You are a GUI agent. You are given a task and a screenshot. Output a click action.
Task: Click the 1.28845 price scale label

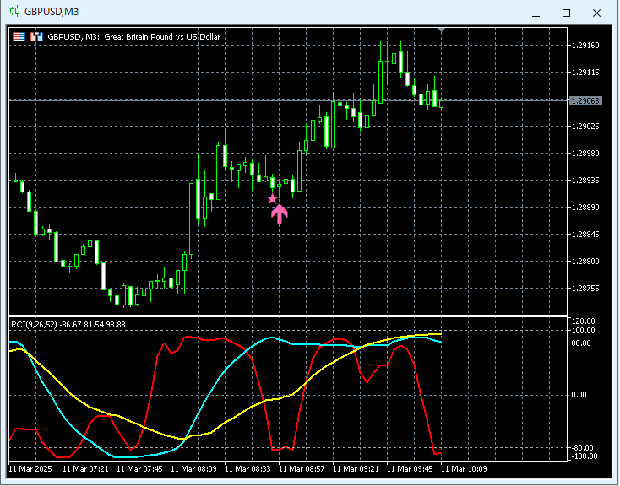point(585,235)
